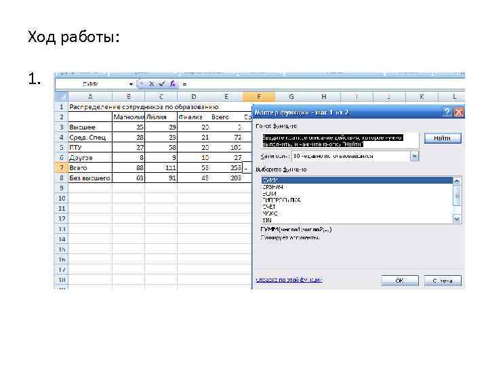Click the Другое cell

pyautogui.click(x=90, y=157)
